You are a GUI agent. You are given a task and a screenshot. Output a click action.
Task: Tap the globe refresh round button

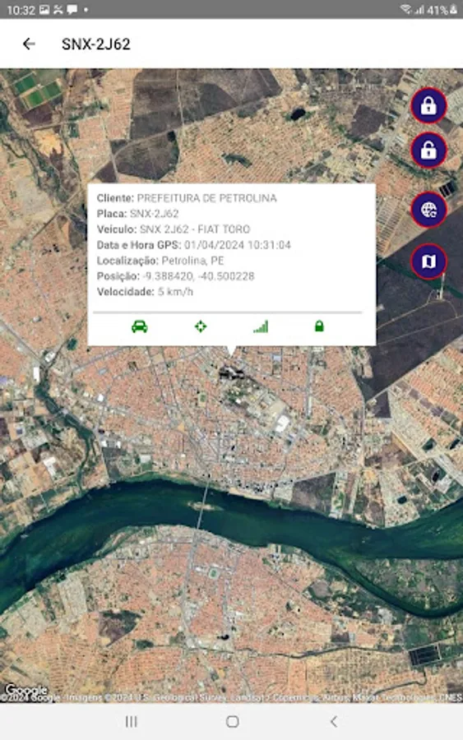pos(428,210)
